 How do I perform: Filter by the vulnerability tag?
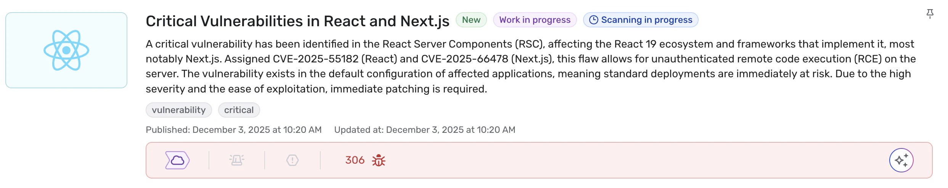178,110
